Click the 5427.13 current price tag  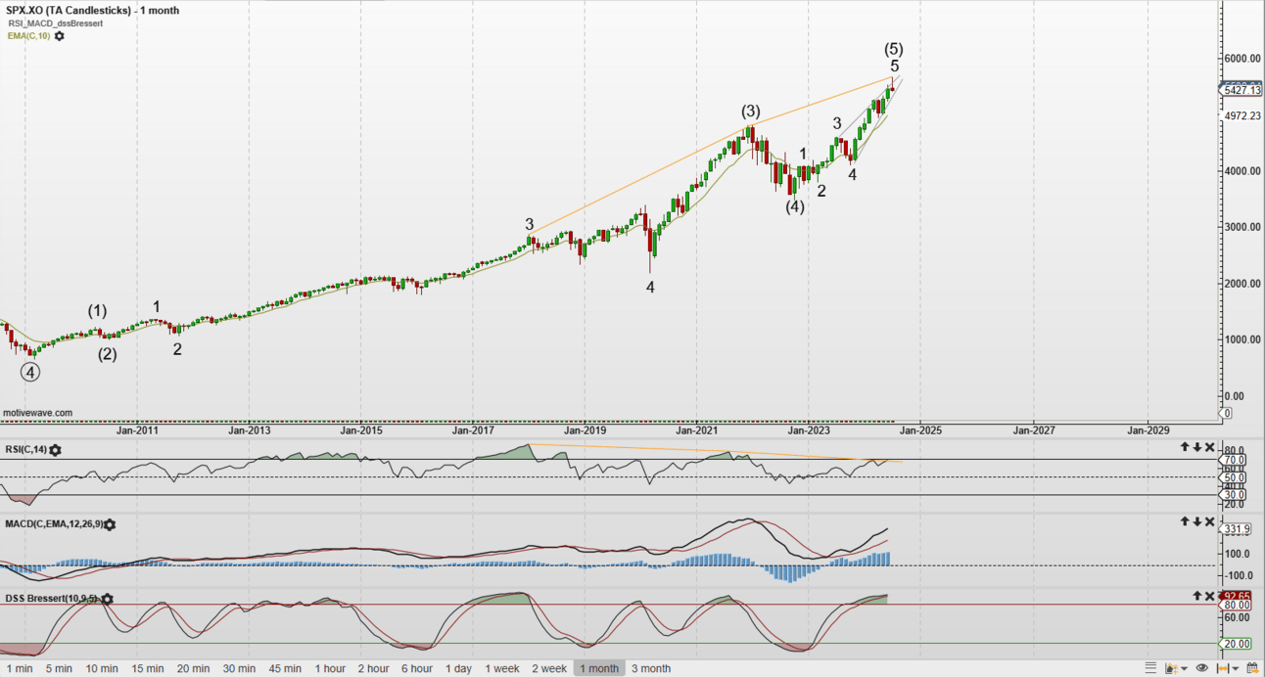1241,90
